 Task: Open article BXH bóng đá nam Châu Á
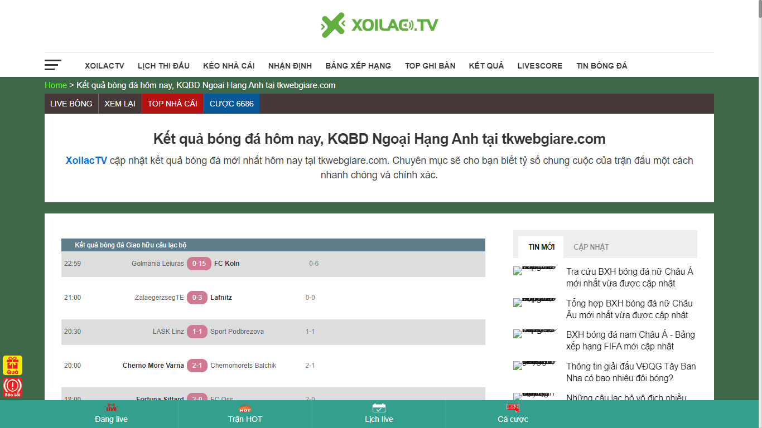pyautogui.click(x=630, y=341)
